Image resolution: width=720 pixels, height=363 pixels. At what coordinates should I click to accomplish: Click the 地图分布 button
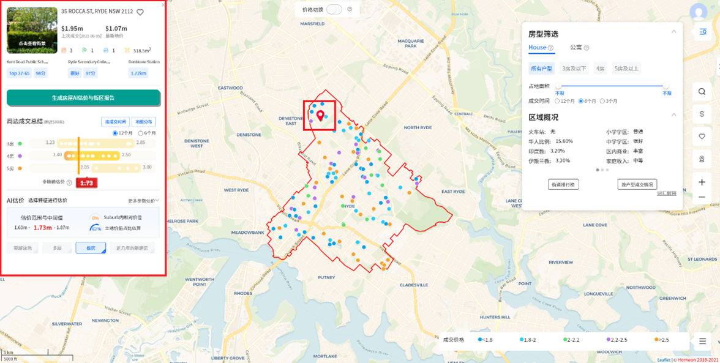tap(144, 122)
